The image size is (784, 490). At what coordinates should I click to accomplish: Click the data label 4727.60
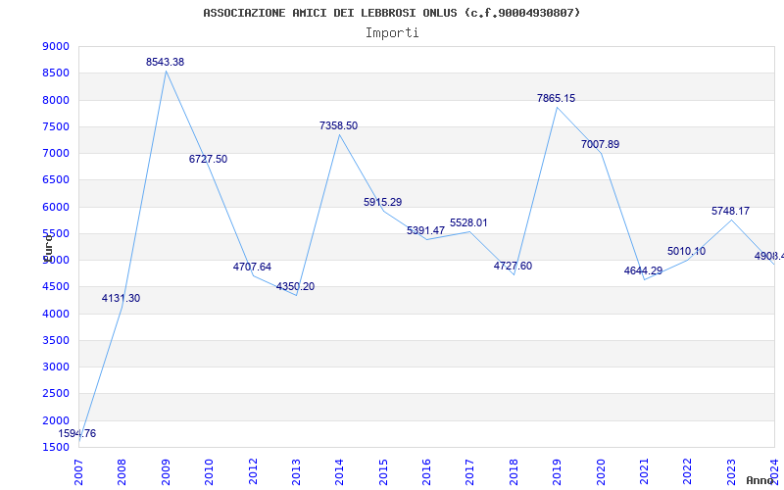tap(513, 266)
